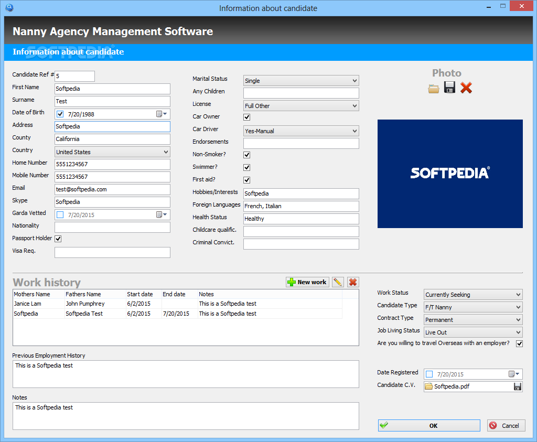
Task: Sort by Mothers Name column header
Action: point(39,294)
